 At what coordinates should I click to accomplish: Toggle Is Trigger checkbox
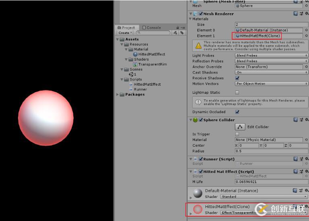pos(237,134)
